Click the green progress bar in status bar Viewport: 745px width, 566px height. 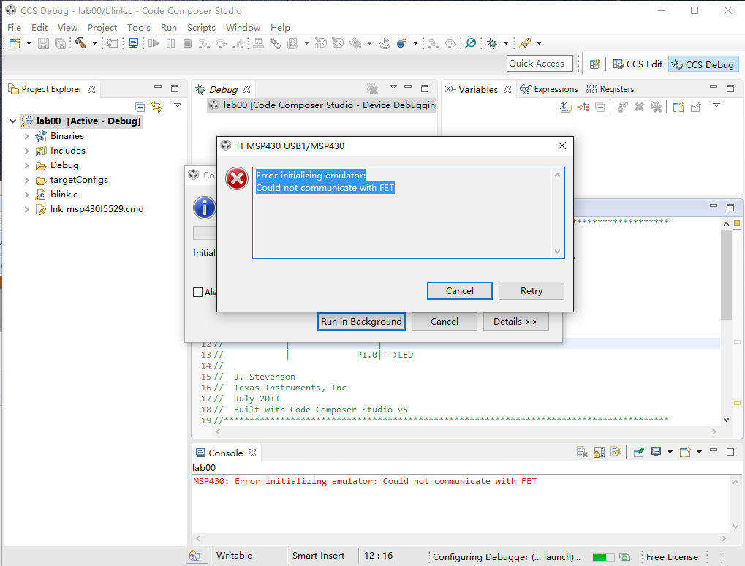click(x=603, y=557)
